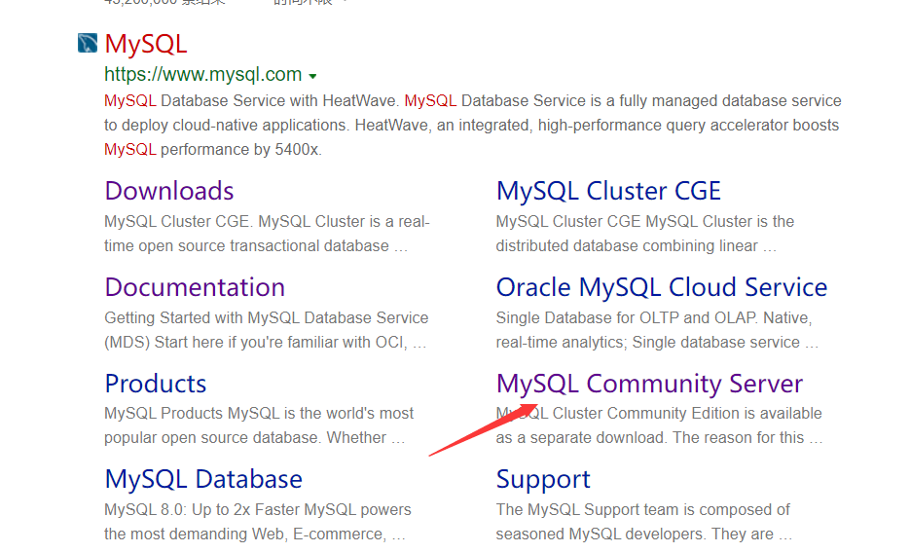Click snippet text 'MySQL Database Service with HeatWave'
Viewport: 910px width, 553px height.
tap(250, 101)
